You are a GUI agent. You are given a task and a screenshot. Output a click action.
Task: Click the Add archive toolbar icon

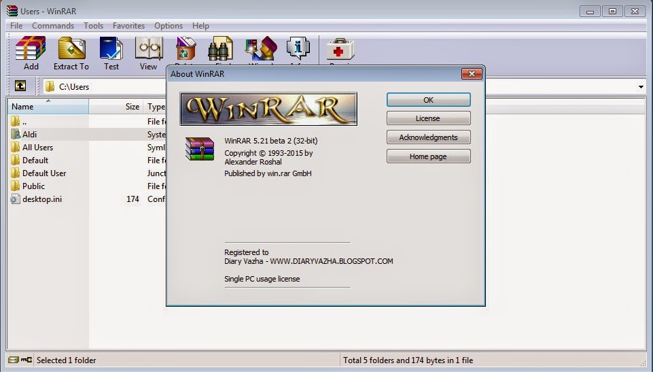[31, 49]
